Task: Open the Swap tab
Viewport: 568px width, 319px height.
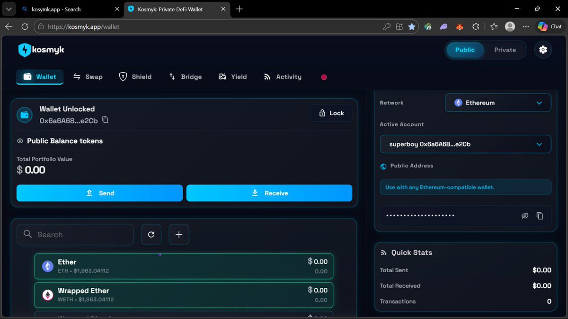Action: coord(88,77)
